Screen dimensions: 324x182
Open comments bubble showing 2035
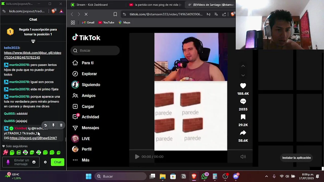(x=243, y=101)
